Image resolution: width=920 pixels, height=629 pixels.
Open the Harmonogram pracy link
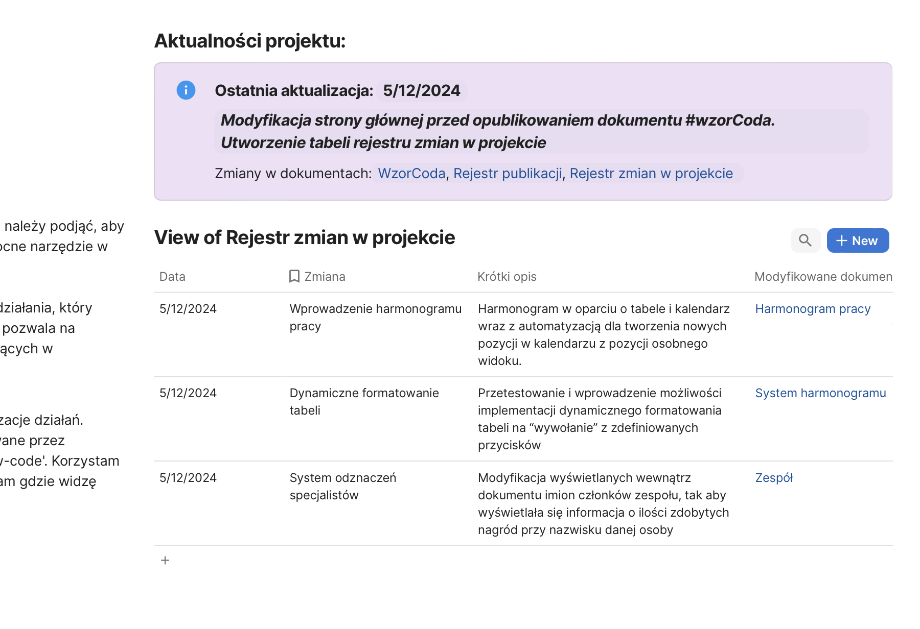point(813,309)
